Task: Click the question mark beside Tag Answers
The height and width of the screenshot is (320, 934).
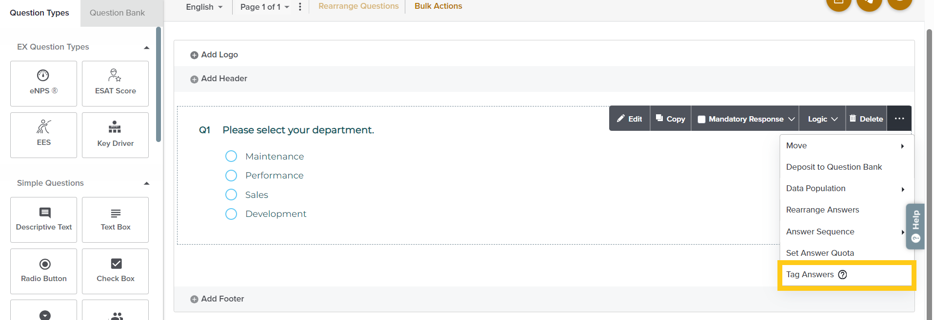Action: pos(842,275)
